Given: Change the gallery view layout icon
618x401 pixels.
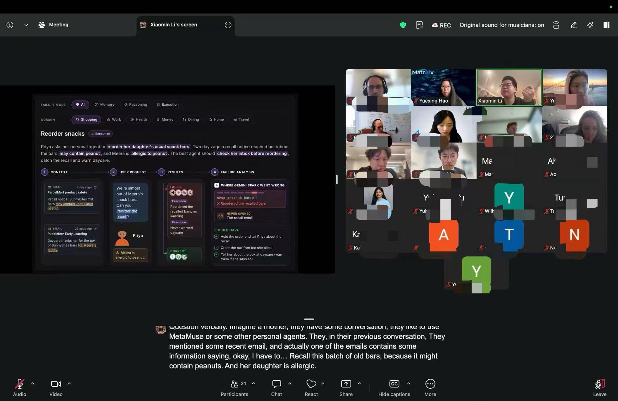Looking at the screenshot, I should pyautogui.click(x=606, y=25).
